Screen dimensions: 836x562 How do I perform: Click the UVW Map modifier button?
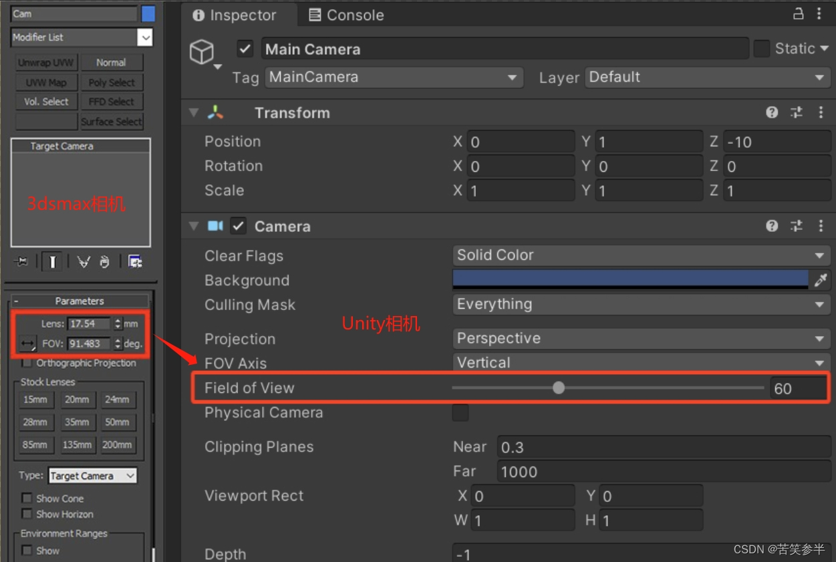[46, 82]
